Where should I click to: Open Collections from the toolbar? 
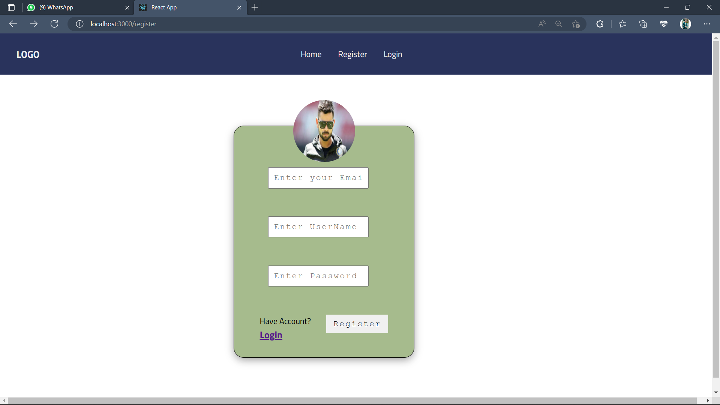click(x=643, y=24)
